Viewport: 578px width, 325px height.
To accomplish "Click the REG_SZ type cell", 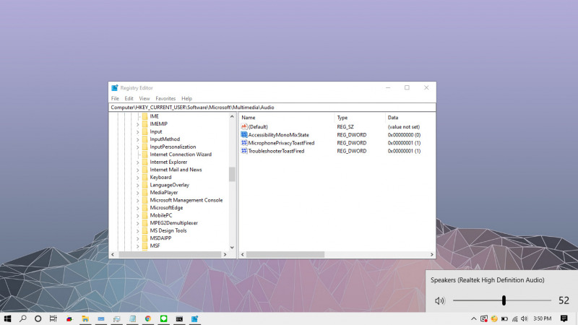I will [345, 127].
